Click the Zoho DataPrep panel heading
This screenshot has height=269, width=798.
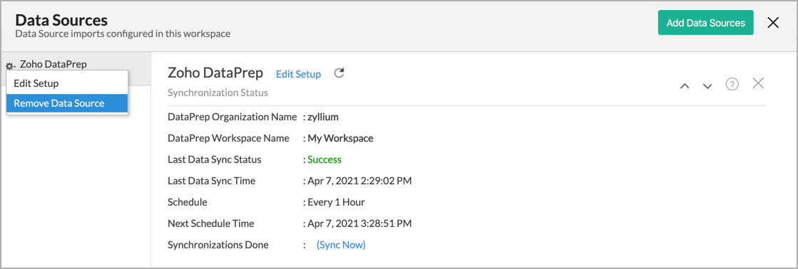tap(215, 73)
